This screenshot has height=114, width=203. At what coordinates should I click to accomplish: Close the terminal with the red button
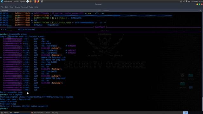click(x=202, y=4)
